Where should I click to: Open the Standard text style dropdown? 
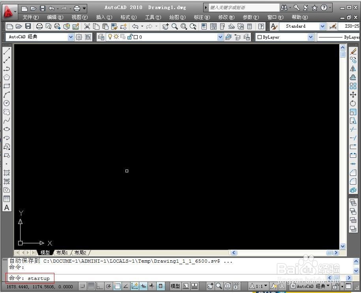tap(323, 26)
